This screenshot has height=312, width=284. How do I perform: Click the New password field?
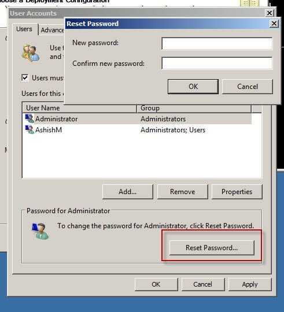[x=217, y=43]
